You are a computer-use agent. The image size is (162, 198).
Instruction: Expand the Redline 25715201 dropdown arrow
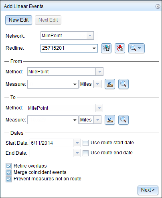tap(94, 48)
